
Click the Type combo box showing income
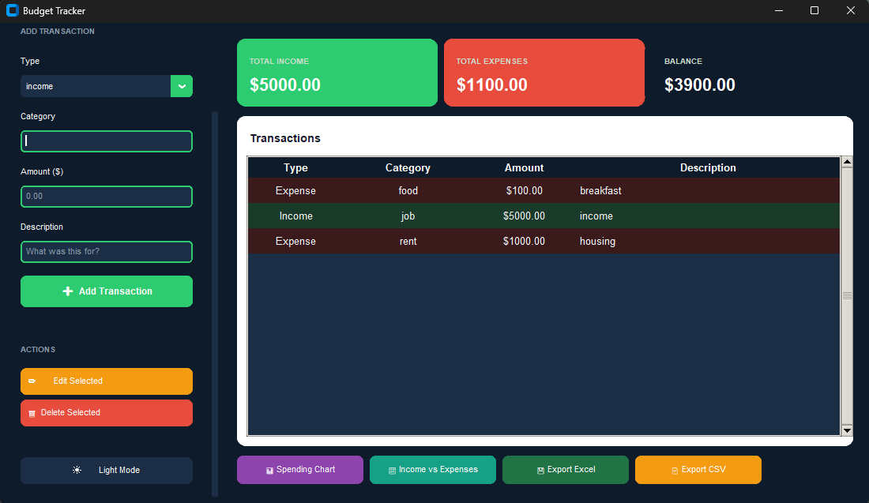(x=95, y=86)
